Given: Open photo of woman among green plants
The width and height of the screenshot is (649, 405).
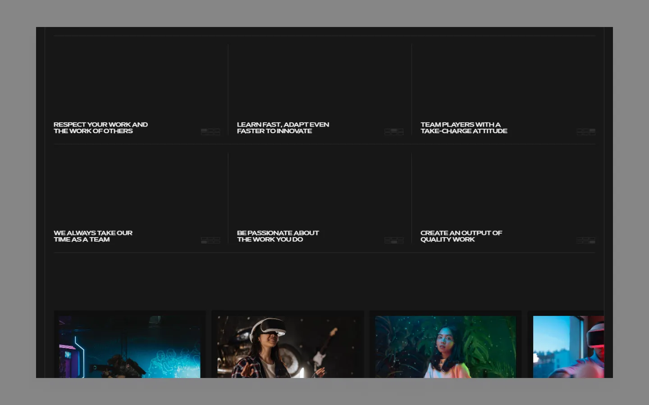Looking at the screenshot, I should tap(445, 346).
